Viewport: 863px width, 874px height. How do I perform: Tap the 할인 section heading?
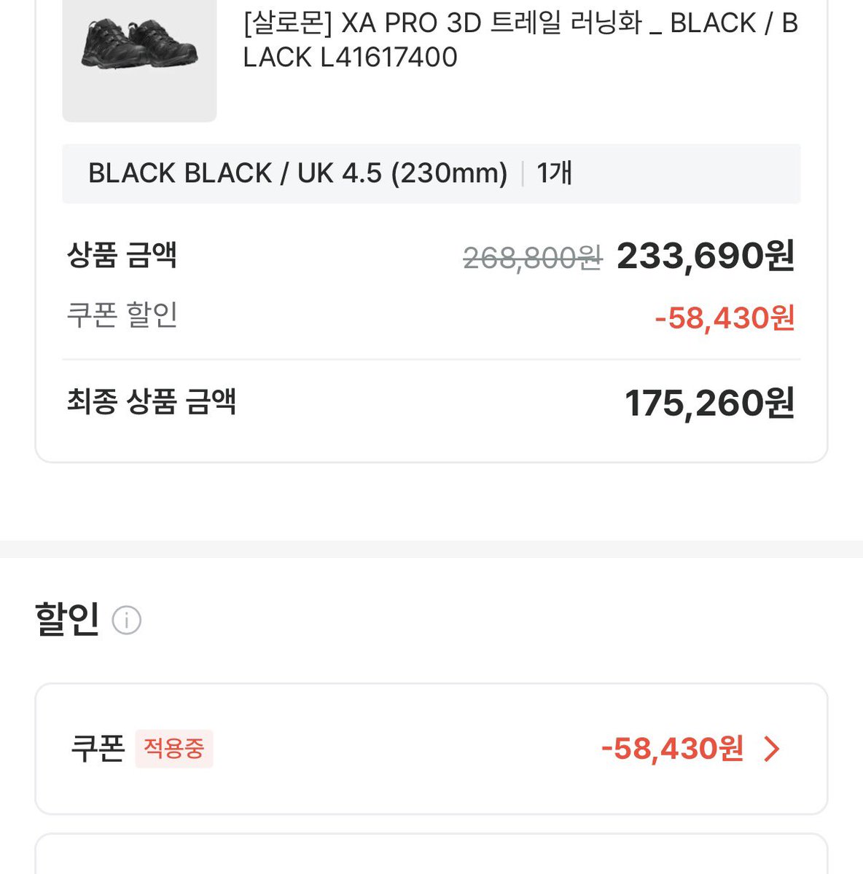tap(67, 620)
